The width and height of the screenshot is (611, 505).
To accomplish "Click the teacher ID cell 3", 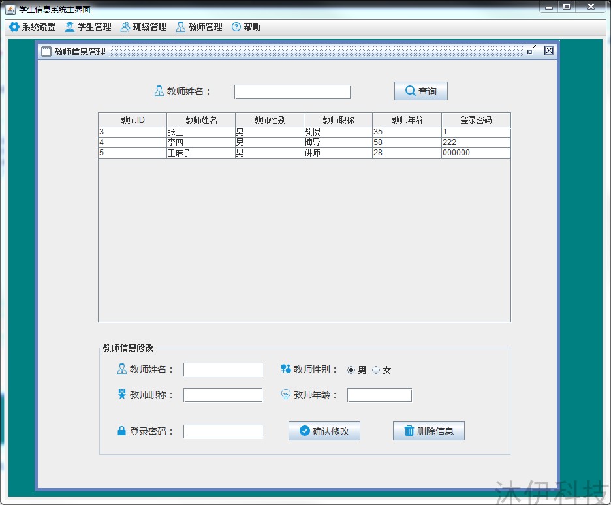I will pyautogui.click(x=133, y=132).
